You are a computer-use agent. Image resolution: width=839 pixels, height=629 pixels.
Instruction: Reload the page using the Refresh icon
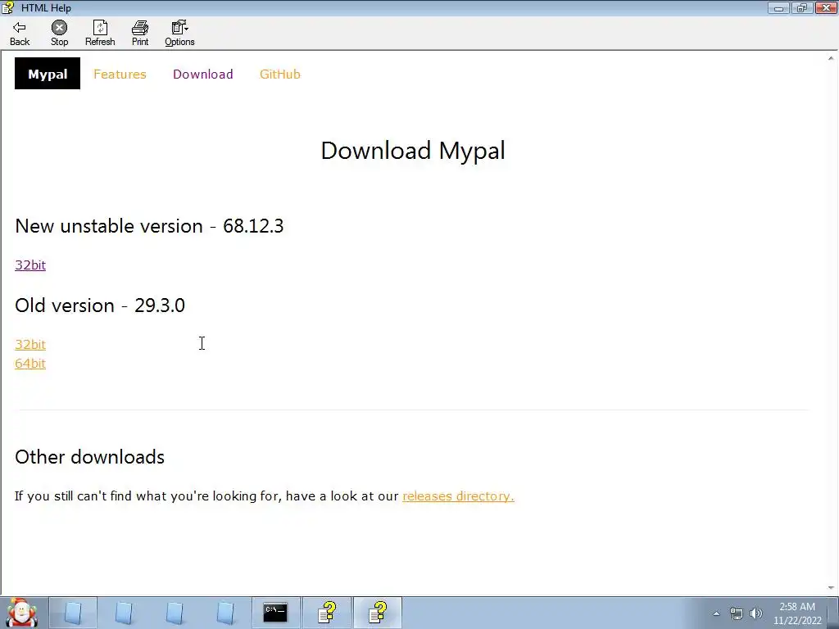[100, 33]
